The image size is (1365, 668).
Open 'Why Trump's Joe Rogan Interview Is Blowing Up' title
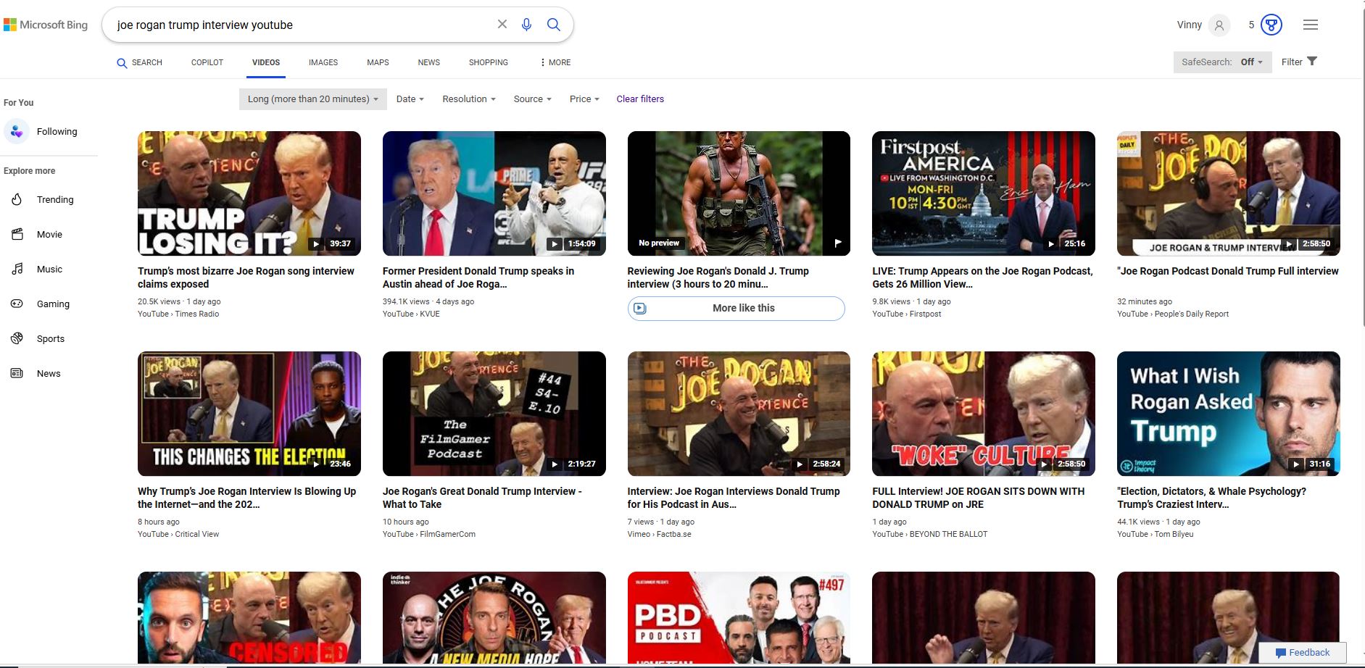247,498
